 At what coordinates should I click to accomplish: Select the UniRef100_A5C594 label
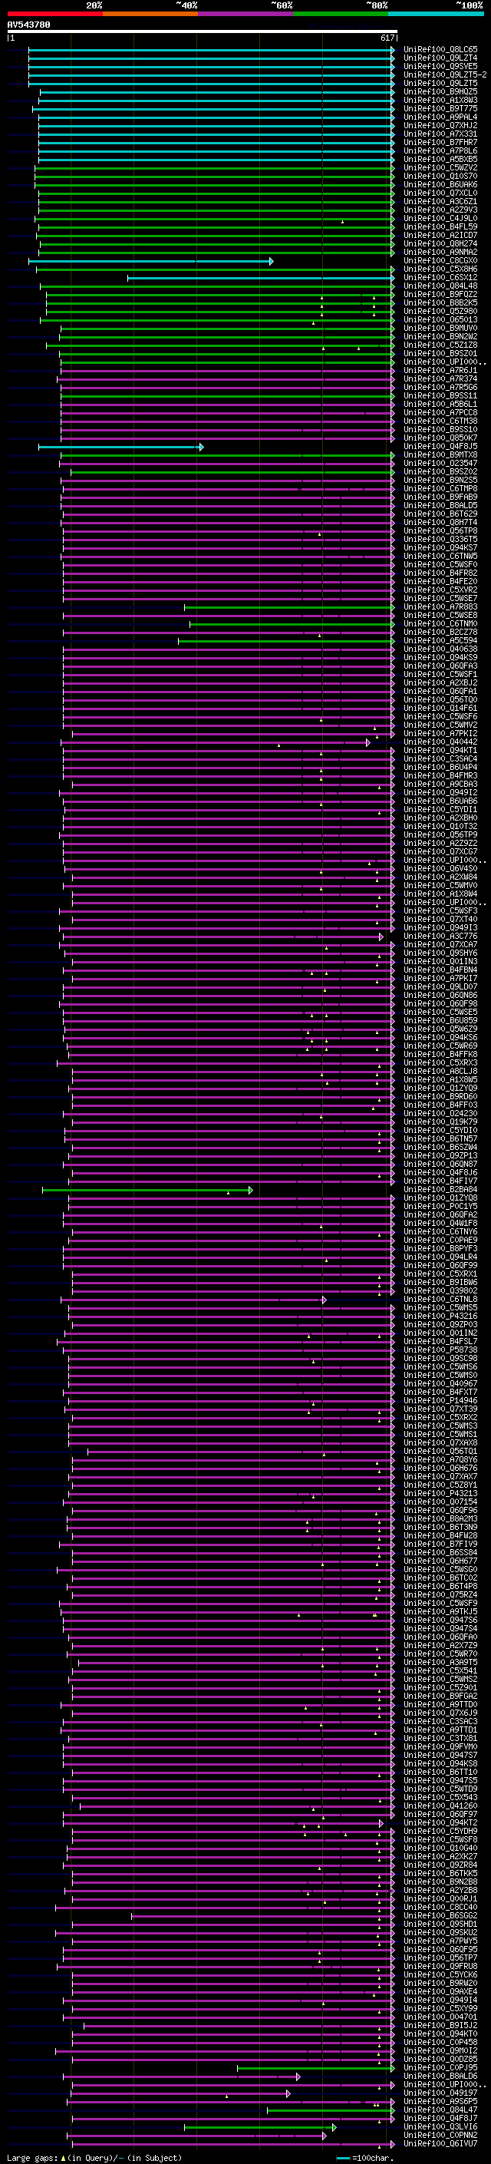(x=440, y=640)
